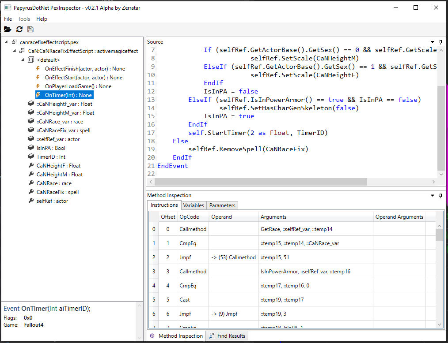Switch to the Variables tab
The image size is (448, 343).
[194, 205]
